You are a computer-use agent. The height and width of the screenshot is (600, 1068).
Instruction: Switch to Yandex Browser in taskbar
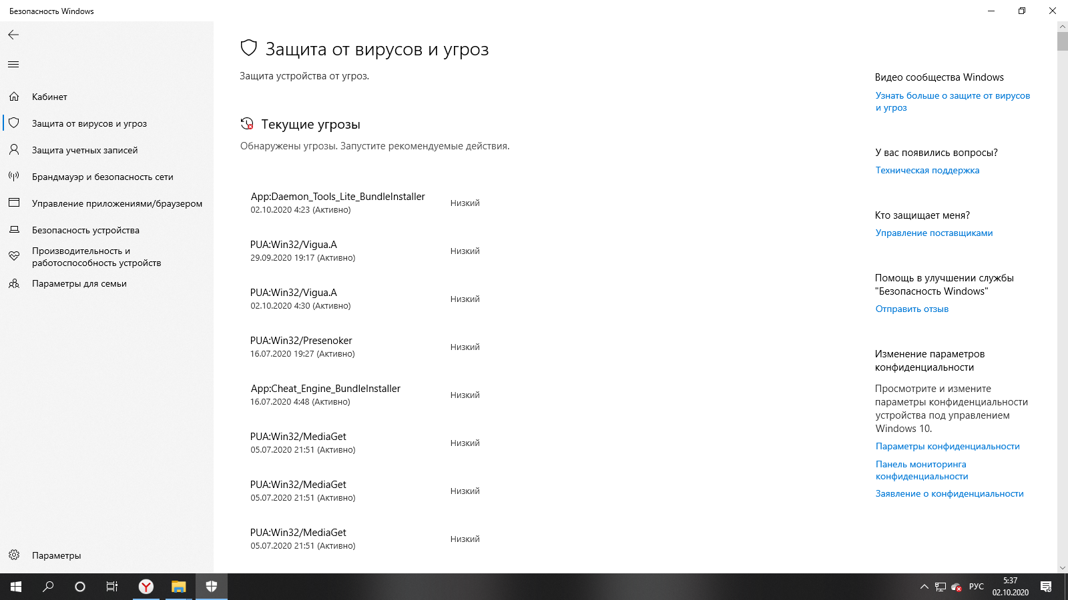[x=146, y=587]
